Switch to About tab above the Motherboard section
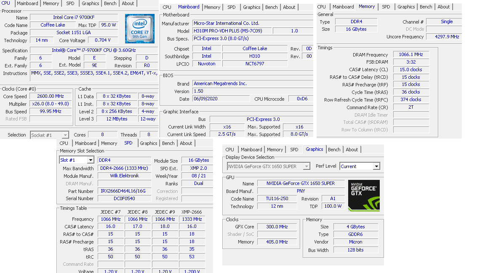 click(x=289, y=7)
